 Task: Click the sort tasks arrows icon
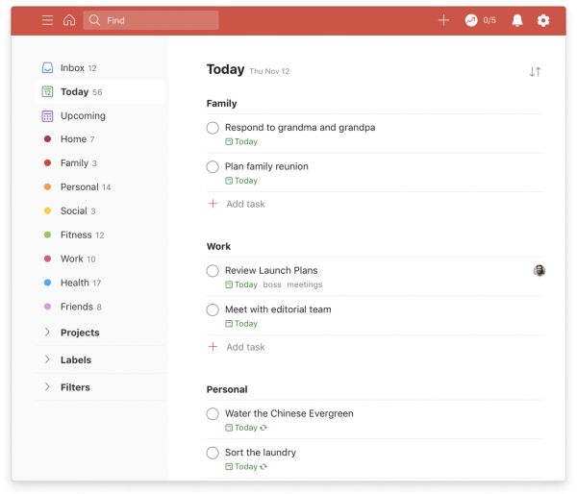point(535,71)
